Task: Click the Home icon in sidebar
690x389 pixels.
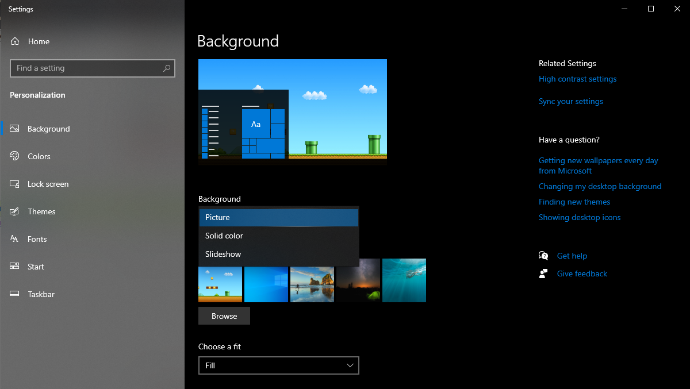Action: click(x=15, y=41)
